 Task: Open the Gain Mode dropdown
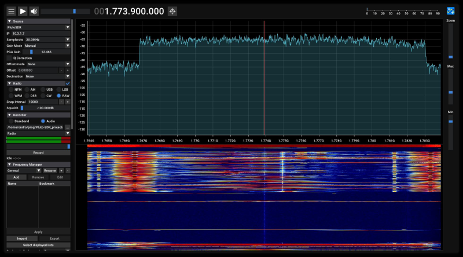(x=47, y=46)
